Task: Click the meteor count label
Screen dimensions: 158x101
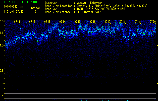Action: tap(35, 8)
